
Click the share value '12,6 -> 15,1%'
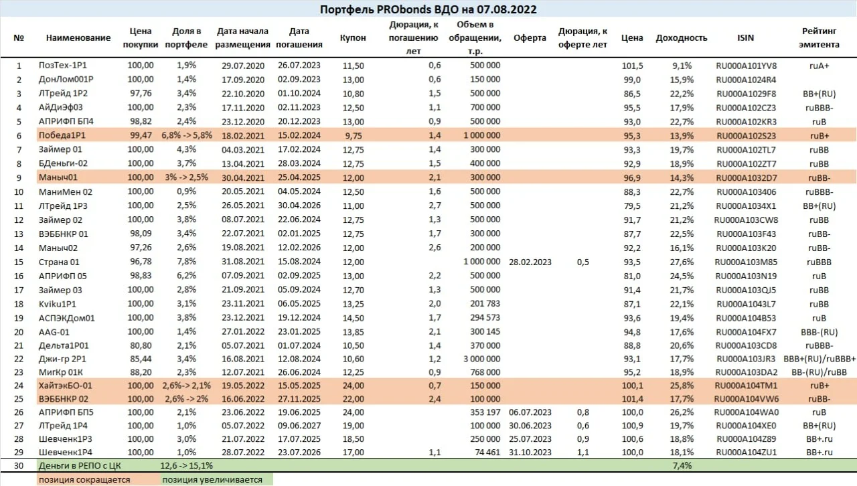tap(187, 466)
